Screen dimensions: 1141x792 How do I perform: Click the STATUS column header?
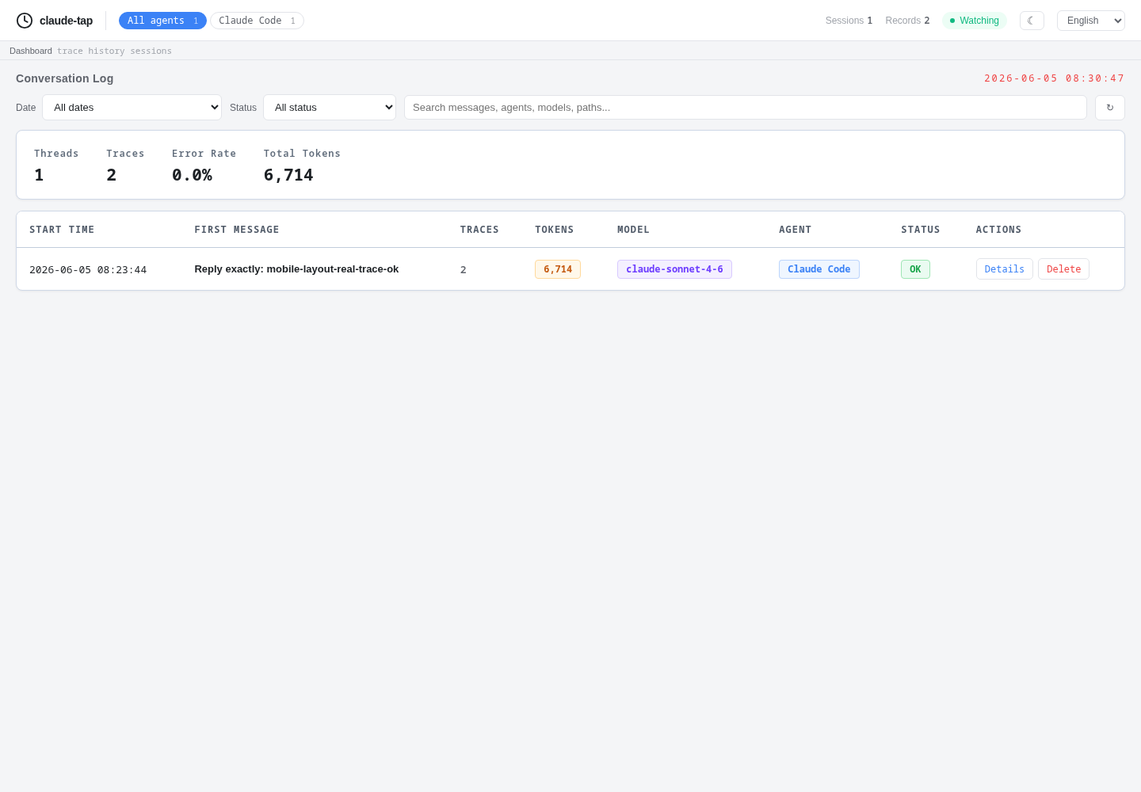921,230
